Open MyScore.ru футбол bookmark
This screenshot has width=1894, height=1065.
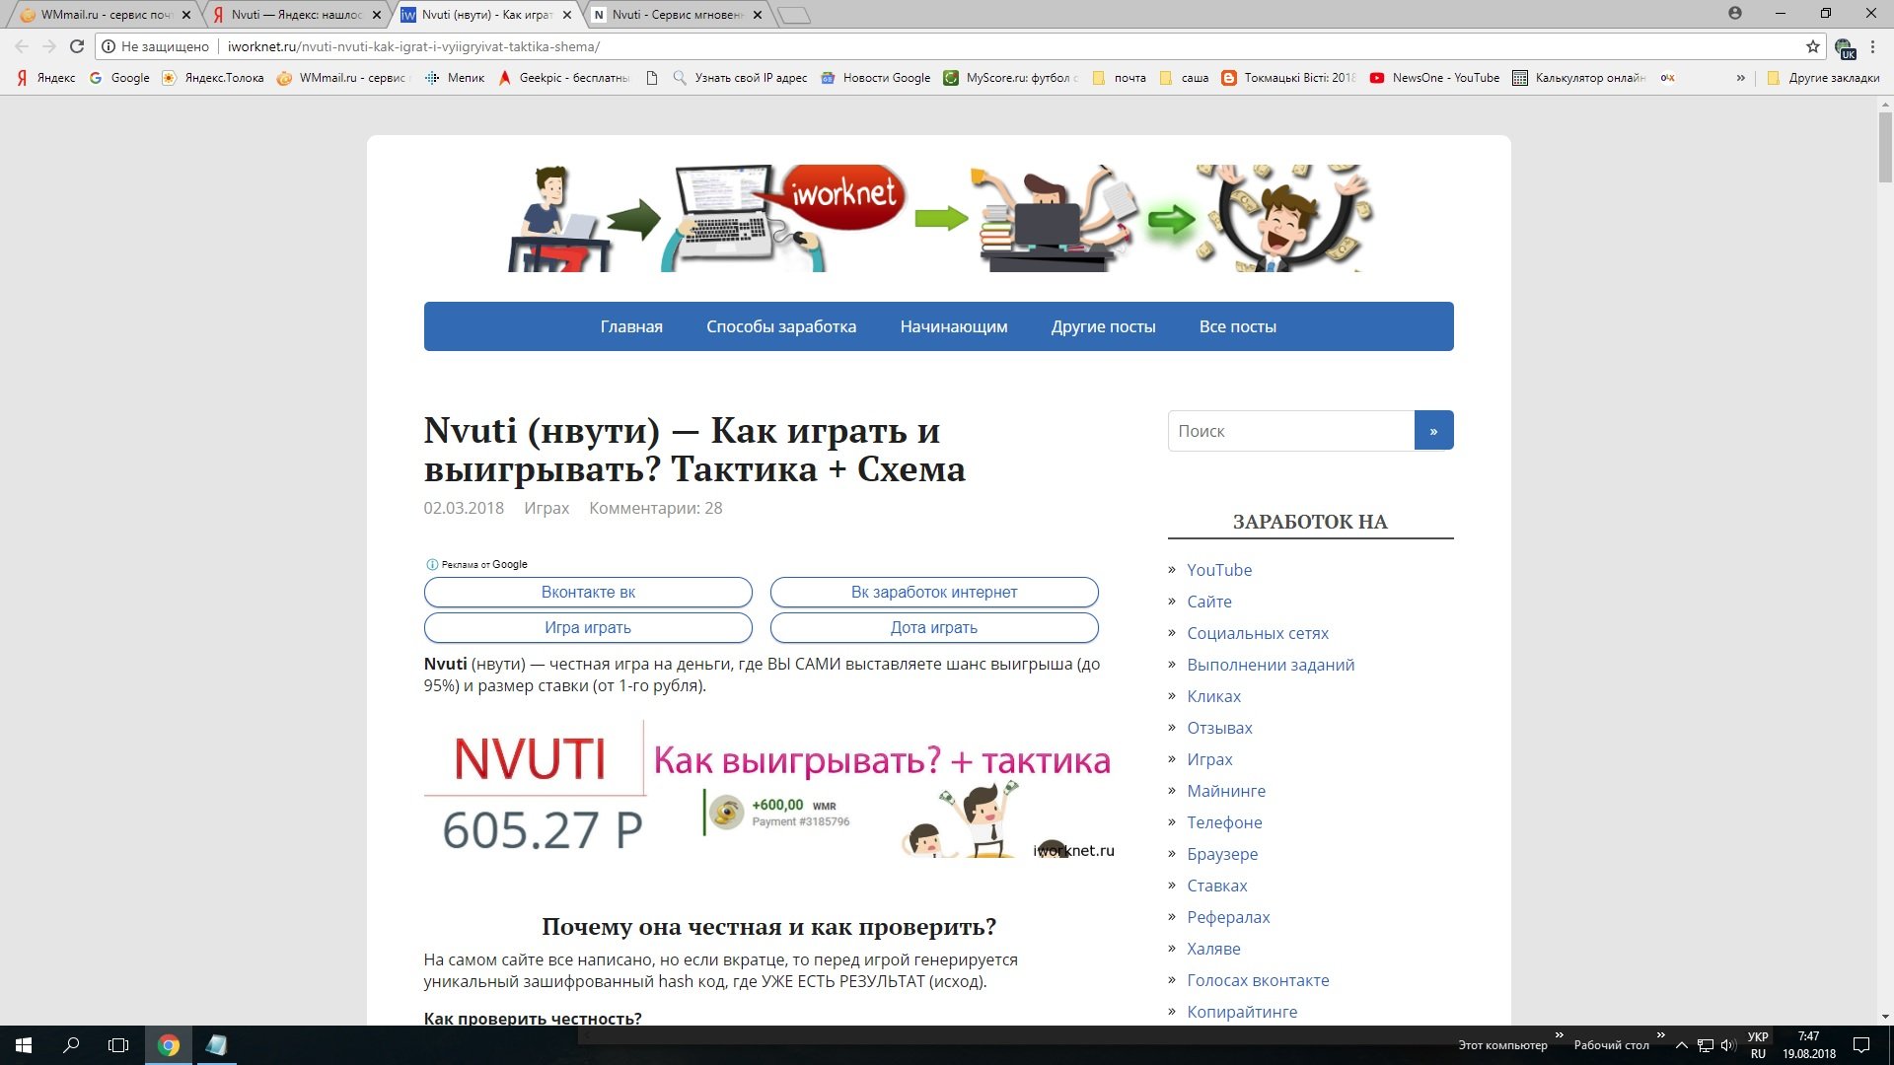tap(1011, 78)
